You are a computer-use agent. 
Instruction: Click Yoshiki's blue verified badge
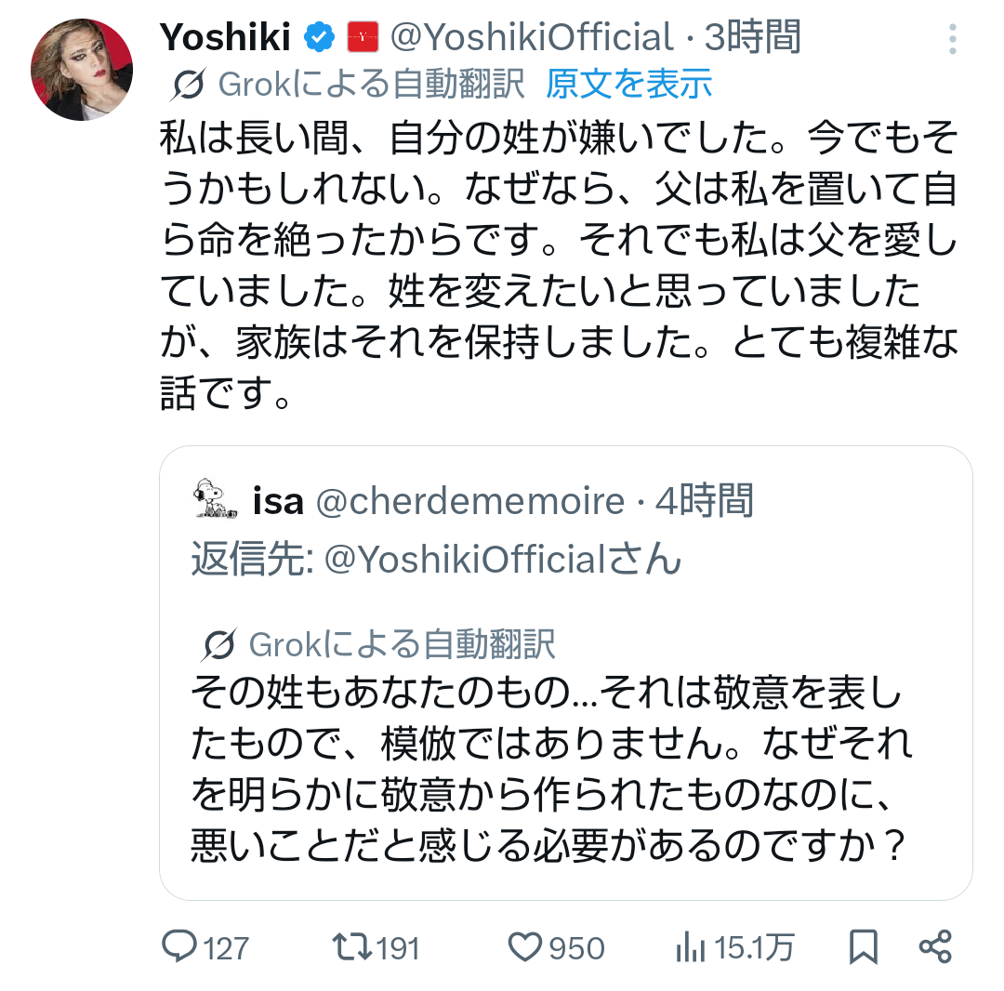[x=321, y=38]
